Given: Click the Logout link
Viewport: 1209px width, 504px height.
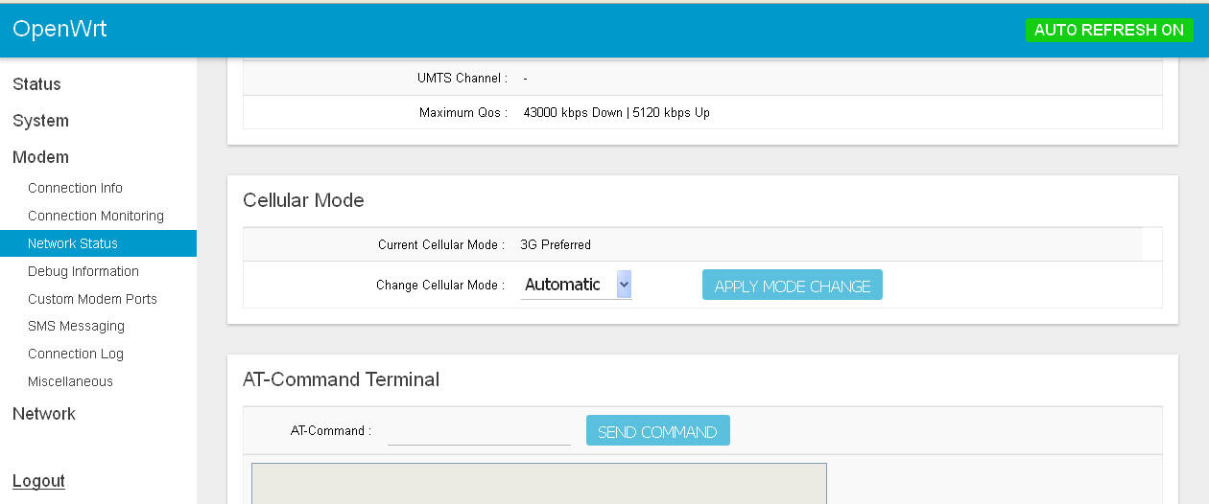Looking at the screenshot, I should coord(38,481).
